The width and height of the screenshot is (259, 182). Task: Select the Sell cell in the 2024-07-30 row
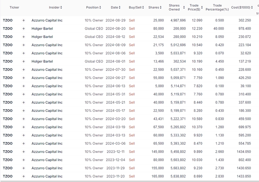[x=132, y=70]
